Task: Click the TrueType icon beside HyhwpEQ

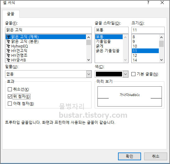Action: click(x=8, y=46)
